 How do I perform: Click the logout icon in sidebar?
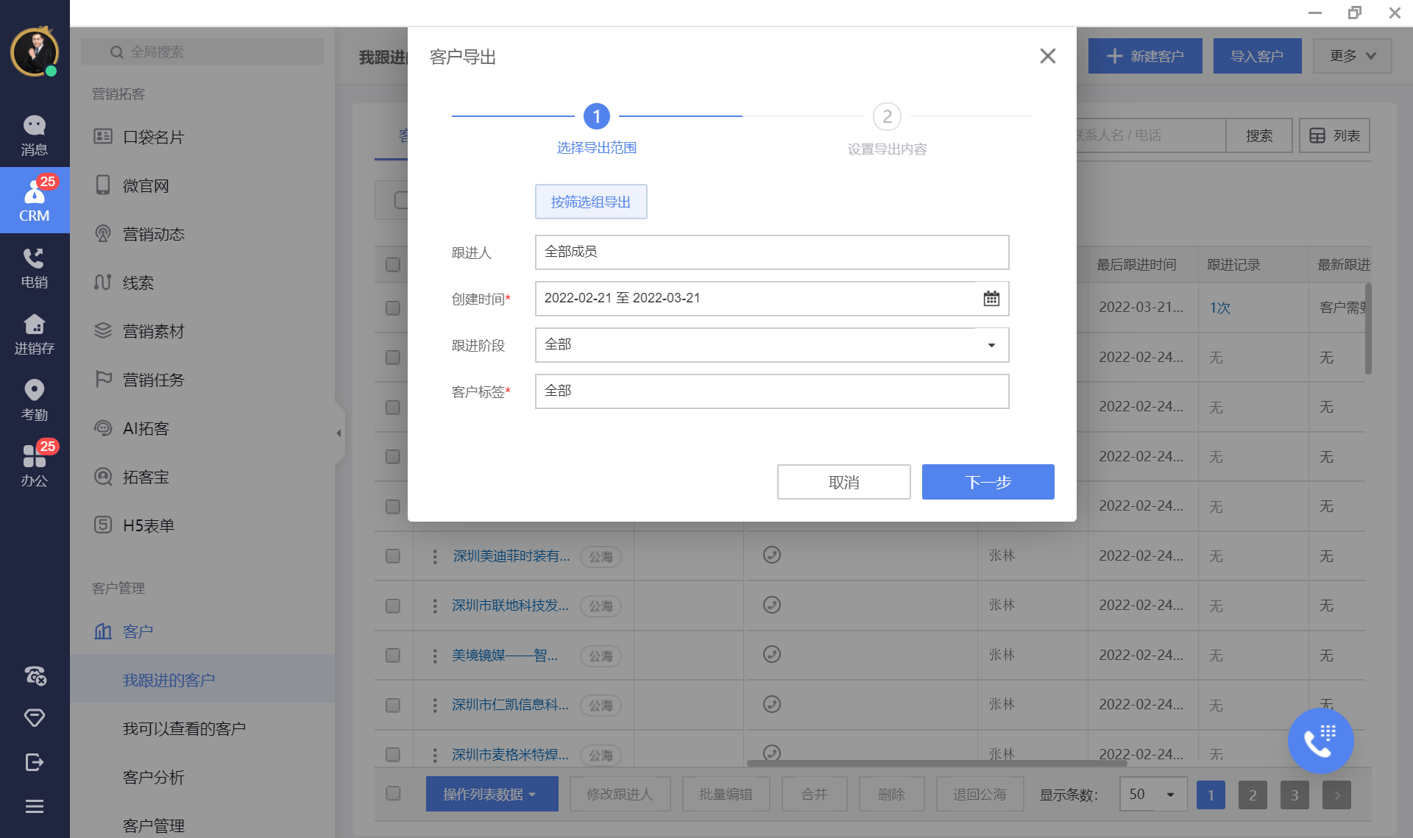click(x=34, y=762)
